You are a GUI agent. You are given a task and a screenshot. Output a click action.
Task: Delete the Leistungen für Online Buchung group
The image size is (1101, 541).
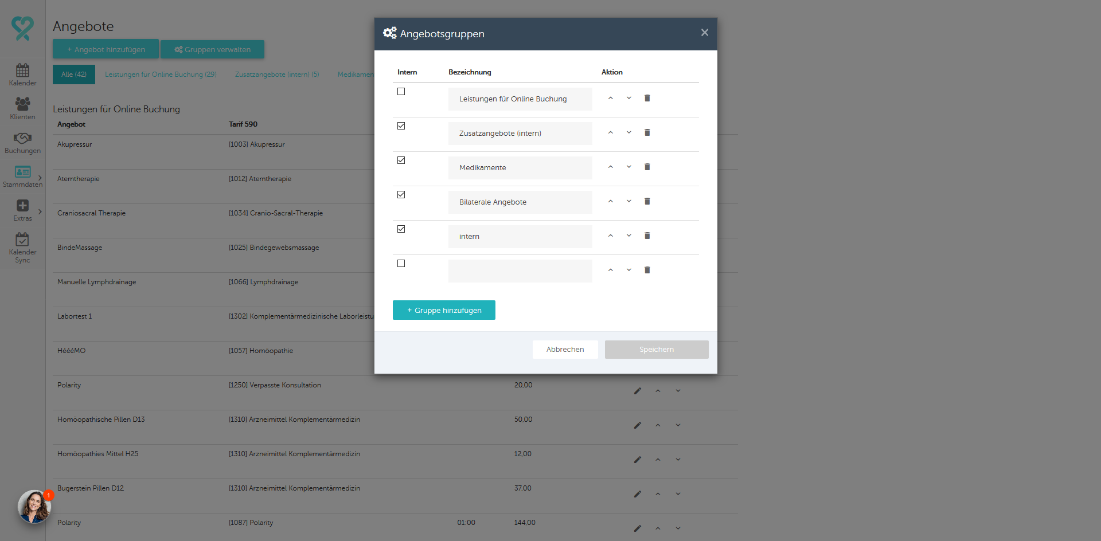(647, 98)
